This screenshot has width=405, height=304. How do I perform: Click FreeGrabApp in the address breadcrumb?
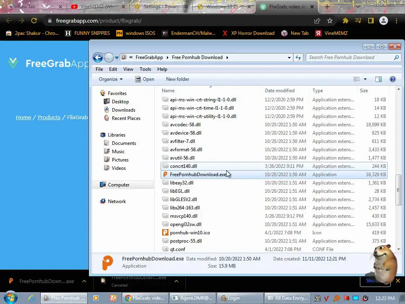pos(149,57)
